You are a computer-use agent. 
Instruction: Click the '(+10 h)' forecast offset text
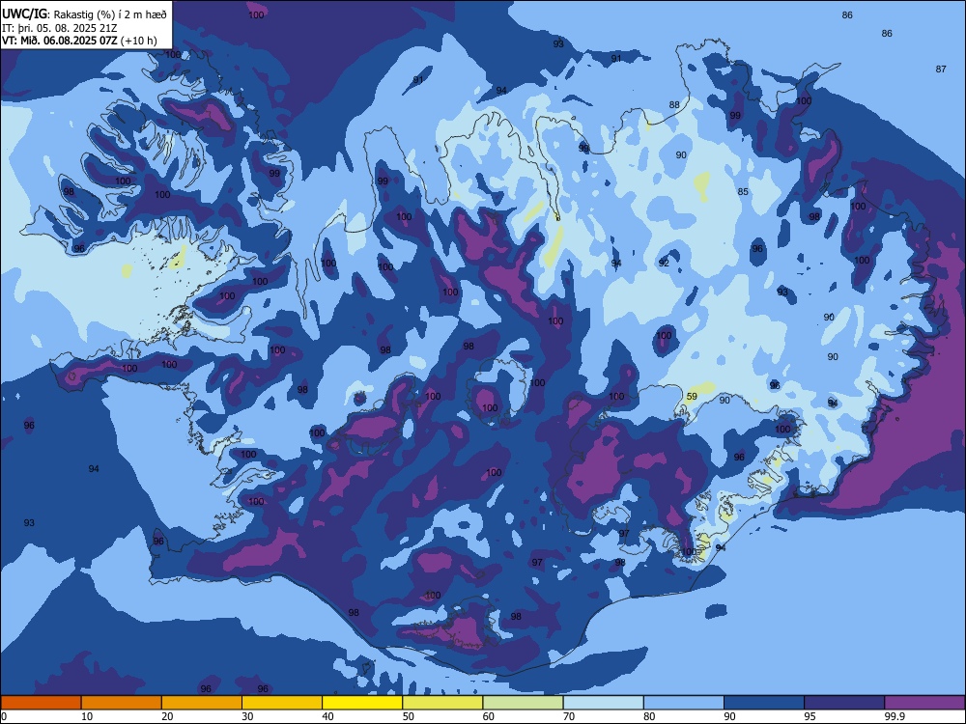click(138, 41)
